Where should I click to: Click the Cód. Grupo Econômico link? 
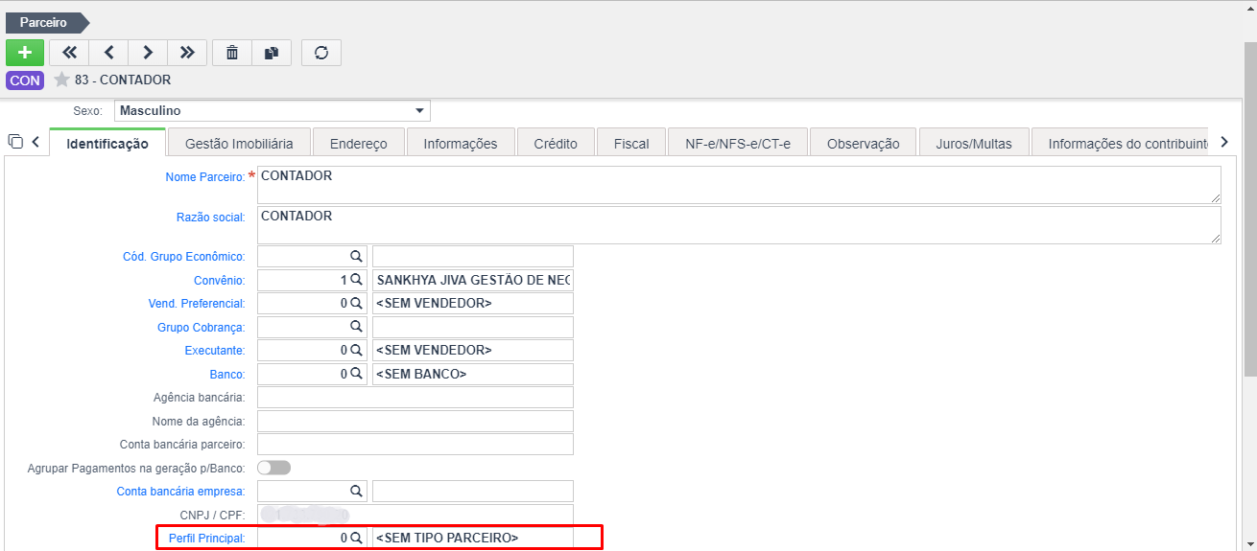(184, 257)
